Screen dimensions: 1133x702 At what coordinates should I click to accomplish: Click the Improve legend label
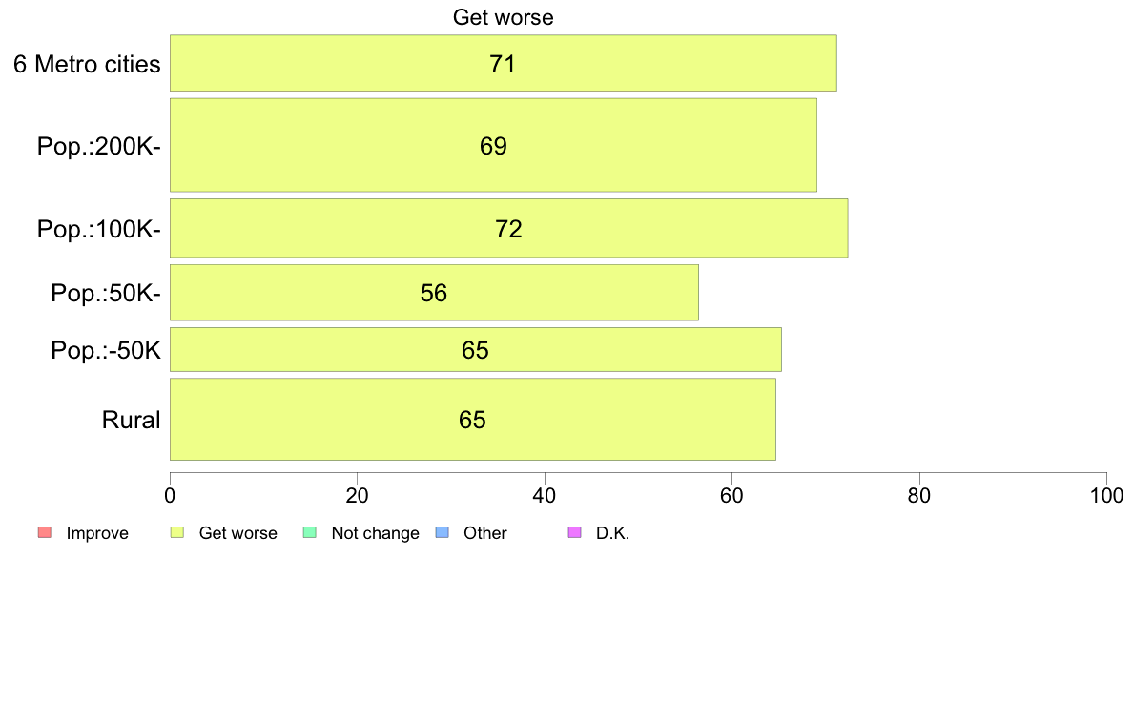(97, 533)
